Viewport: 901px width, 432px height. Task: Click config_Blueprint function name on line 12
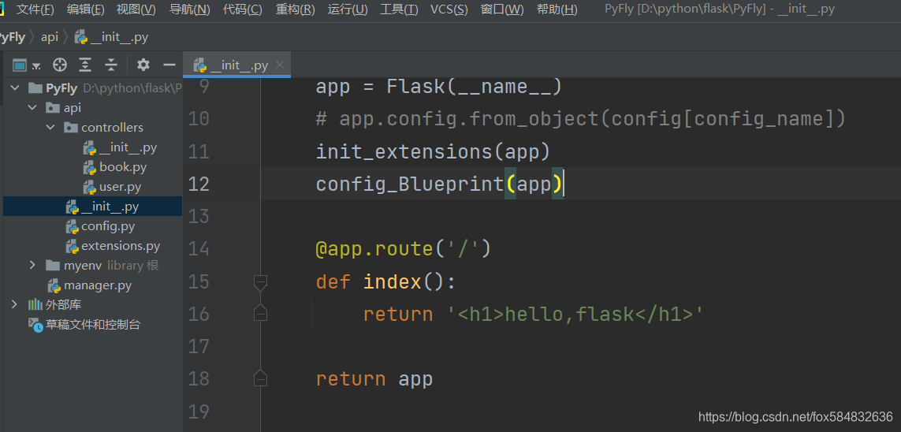pyautogui.click(x=410, y=184)
